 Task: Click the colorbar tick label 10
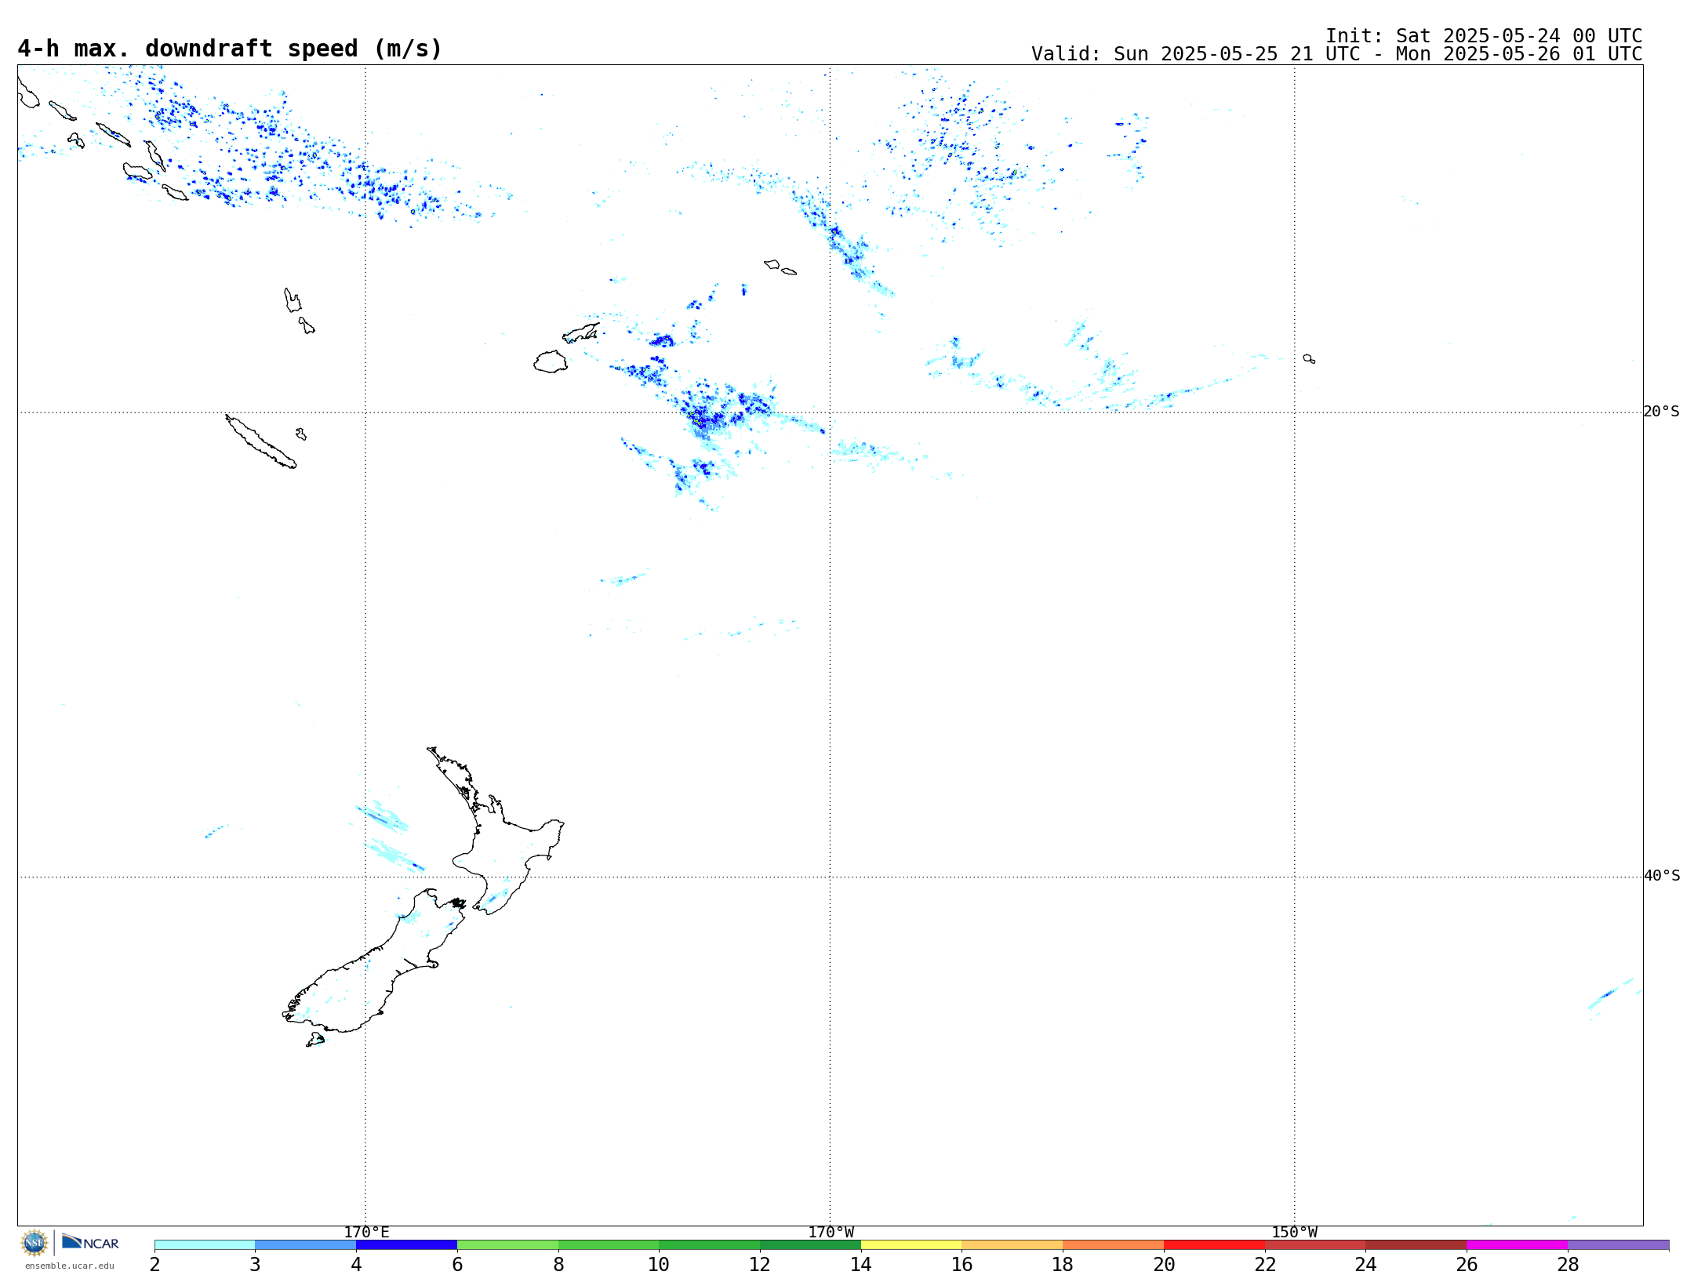point(659,1264)
